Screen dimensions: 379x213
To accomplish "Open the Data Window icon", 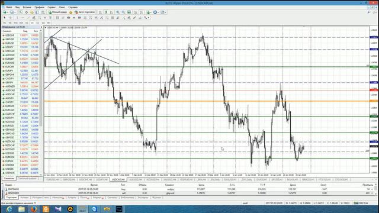I will [x=26, y=12].
